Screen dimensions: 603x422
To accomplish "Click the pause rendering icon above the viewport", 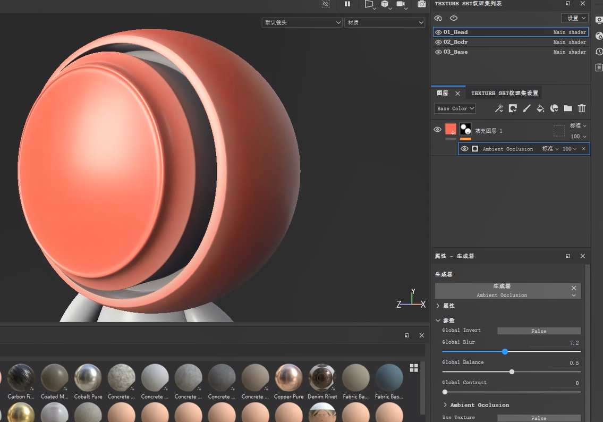I will point(347,4).
